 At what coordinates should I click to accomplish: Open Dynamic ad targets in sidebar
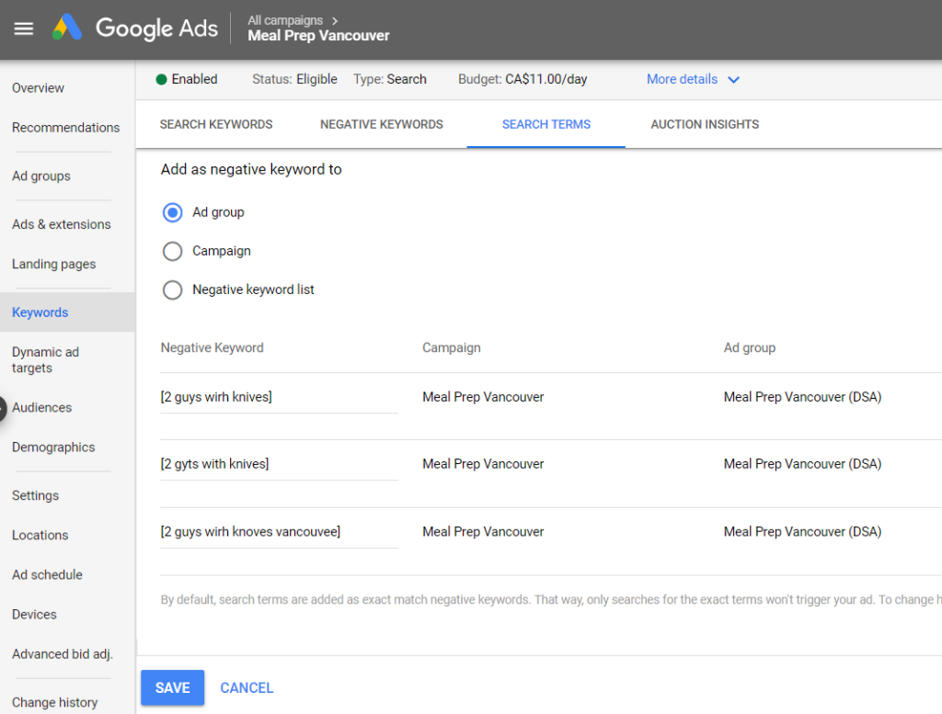click(x=45, y=359)
